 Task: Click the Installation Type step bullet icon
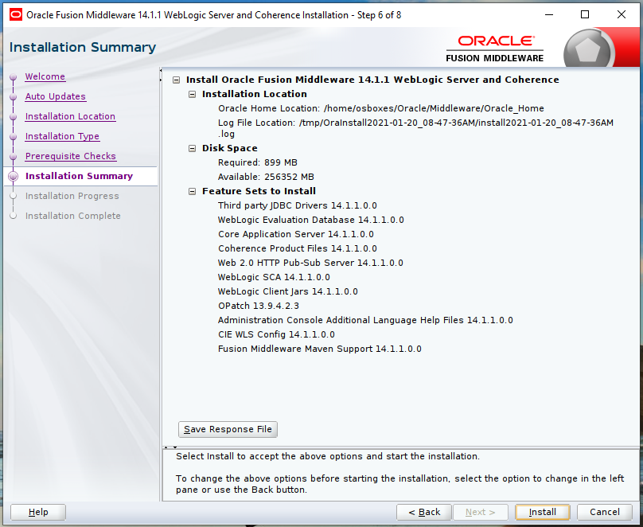[13, 137]
